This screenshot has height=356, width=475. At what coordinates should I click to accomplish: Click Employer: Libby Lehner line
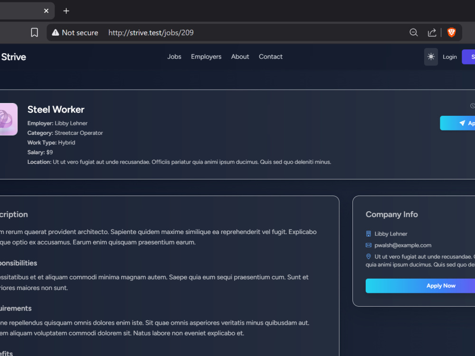[x=57, y=123]
